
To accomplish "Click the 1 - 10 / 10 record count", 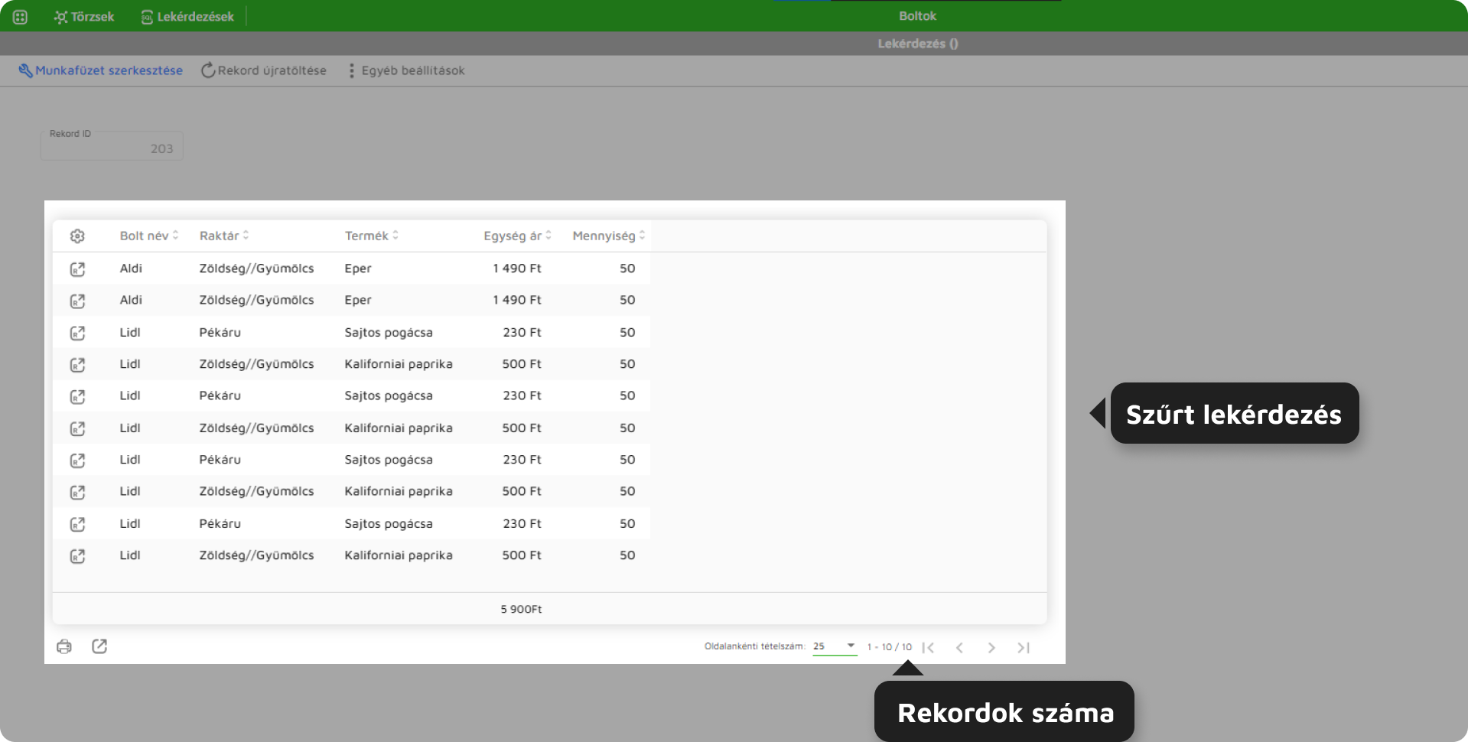I will 889,647.
